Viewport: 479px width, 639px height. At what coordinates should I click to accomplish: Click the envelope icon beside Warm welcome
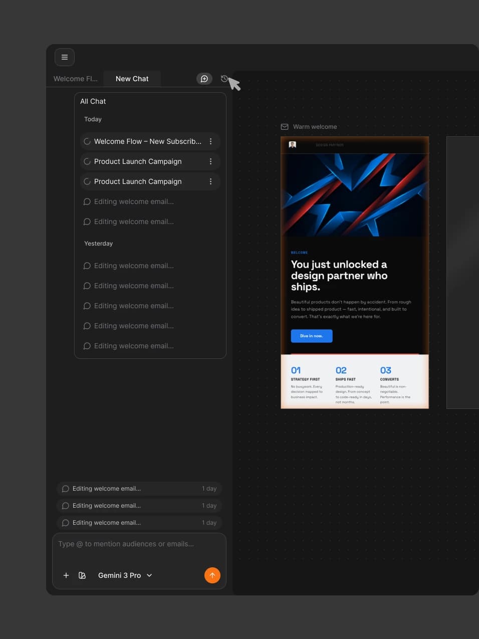coord(285,127)
